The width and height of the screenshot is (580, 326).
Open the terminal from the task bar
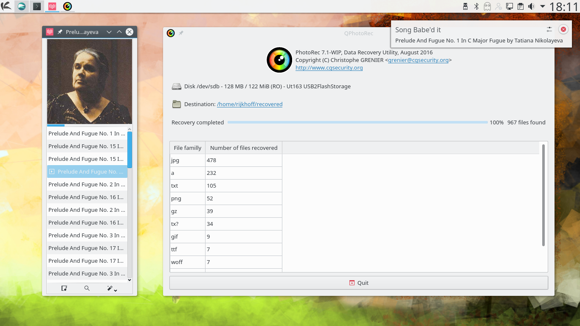coord(37,6)
